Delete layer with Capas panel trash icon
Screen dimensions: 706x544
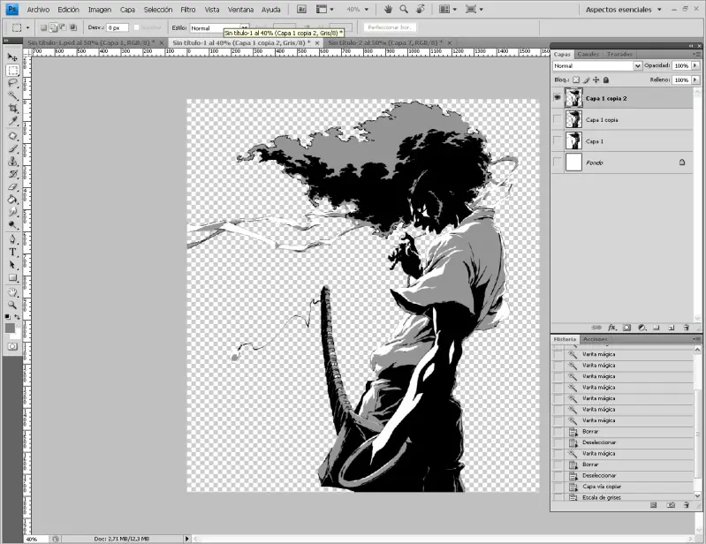687,328
